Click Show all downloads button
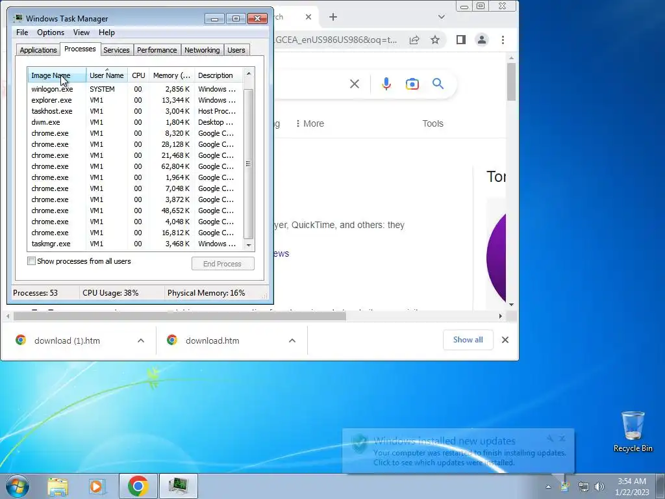This screenshot has height=499, width=665. click(x=468, y=340)
